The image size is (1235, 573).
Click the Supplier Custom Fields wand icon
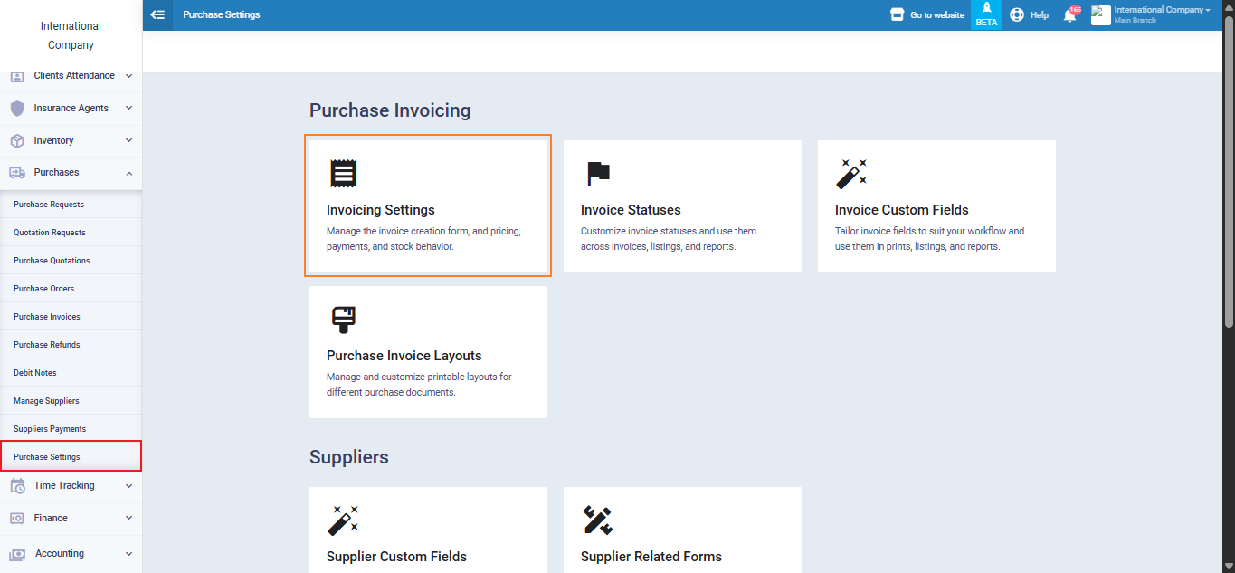[343, 520]
